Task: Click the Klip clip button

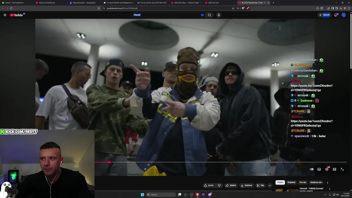Action: [x=260, y=185]
